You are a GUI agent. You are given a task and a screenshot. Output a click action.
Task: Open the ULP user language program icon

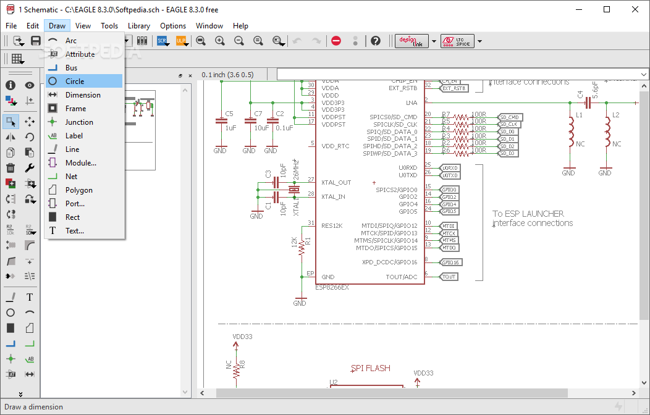pyautogui.click(x=182, y=41)
